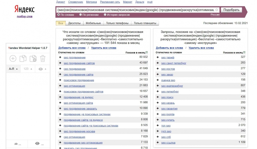Select the 'По регионам' radio button

point(81,15)
